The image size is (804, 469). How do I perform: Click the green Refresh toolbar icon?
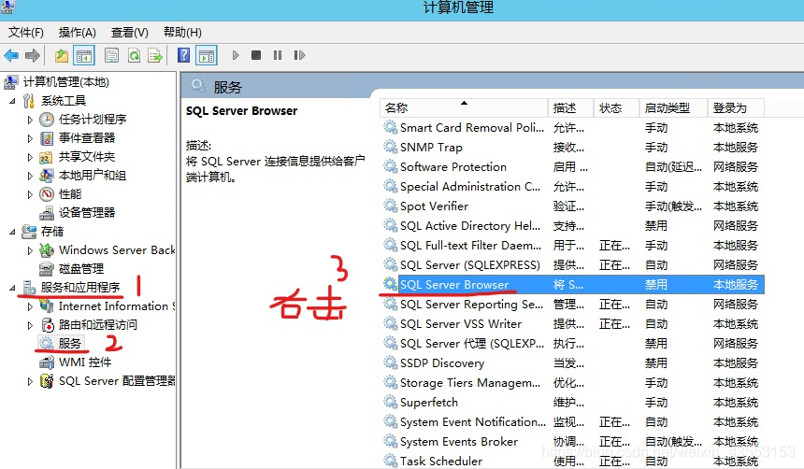(x=134, y=55)
